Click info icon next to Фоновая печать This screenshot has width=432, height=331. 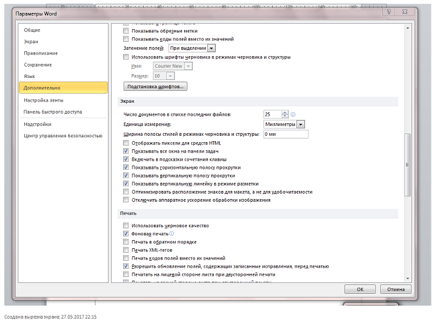(172, 234)
